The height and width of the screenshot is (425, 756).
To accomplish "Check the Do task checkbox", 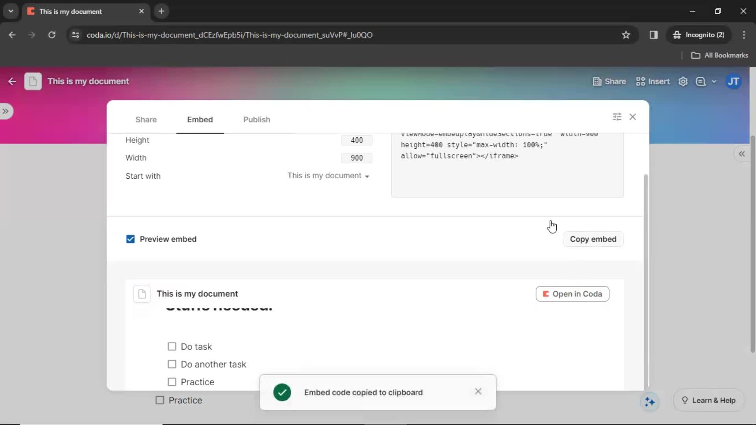I will pyautogui.click(x=172, y=346).
